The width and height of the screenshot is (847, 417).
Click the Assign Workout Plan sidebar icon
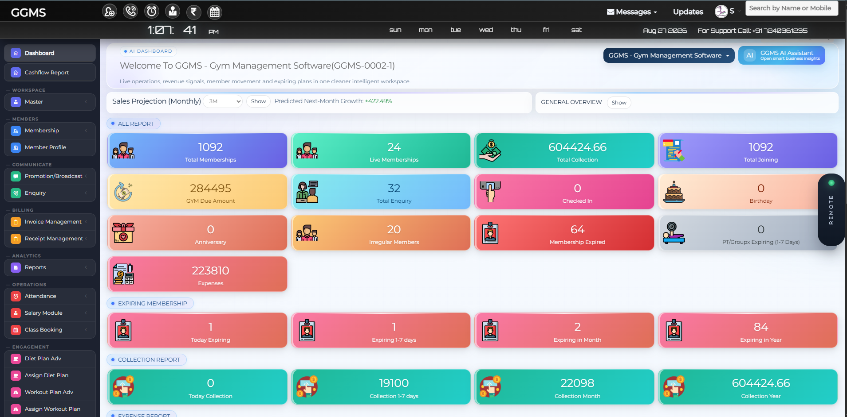point(16,409)
